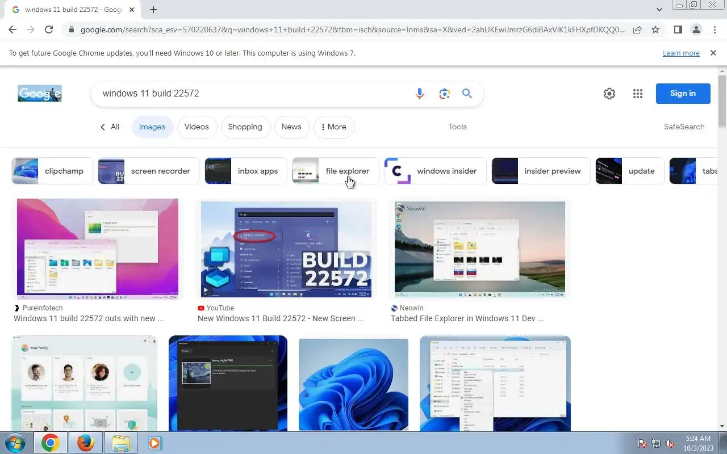This screenshot has width=727, height=454.
Task: Open the context menu File Explorer thumbnail
Action: click(x=495, y=383)
